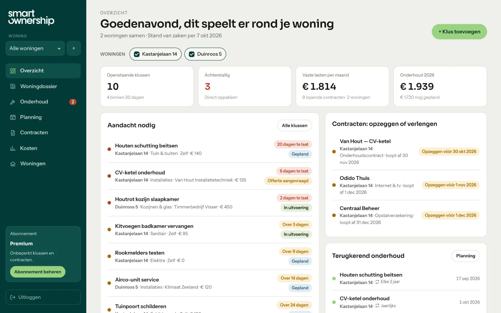501x313 pixels.
Task: Open CV-ketel onderhoud in Terugkerend onderhoud
Action: 406,302
